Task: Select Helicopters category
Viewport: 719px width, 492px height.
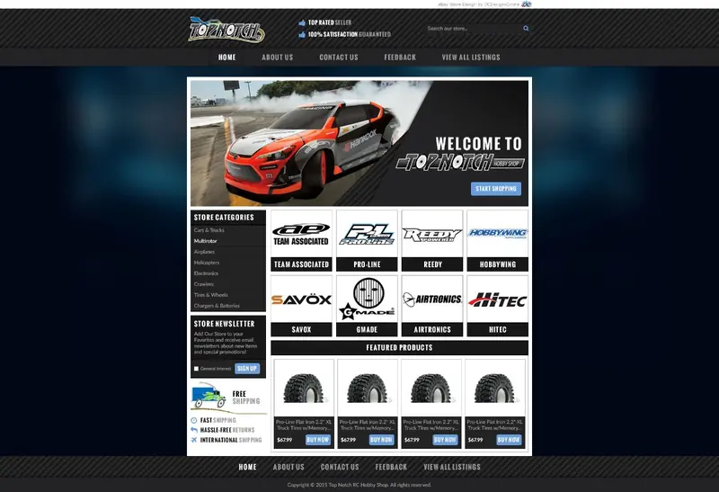Action: pyautogui.click(x=207, y=263)
